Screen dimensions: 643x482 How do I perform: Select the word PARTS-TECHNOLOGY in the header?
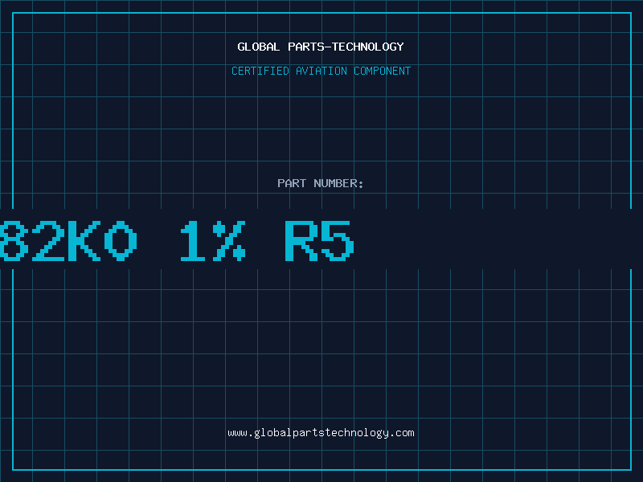[346, 47]
